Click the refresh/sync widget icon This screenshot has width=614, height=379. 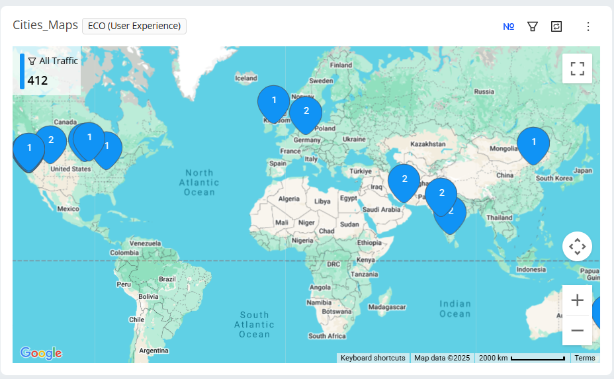point(556,26)
